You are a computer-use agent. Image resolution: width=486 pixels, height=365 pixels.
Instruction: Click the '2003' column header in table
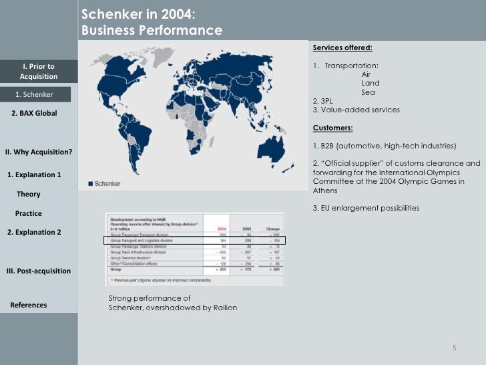coord(247,229)
